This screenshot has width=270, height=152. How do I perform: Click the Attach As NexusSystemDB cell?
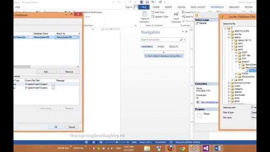click(x=67, y=37)
